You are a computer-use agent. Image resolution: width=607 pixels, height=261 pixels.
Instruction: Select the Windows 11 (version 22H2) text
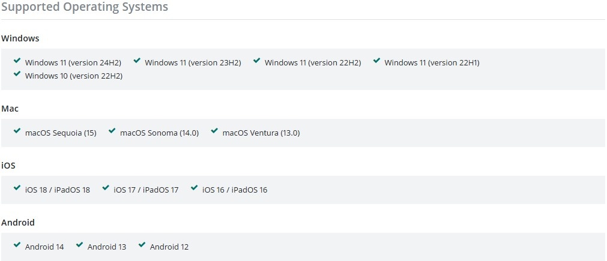click(312, 63)
